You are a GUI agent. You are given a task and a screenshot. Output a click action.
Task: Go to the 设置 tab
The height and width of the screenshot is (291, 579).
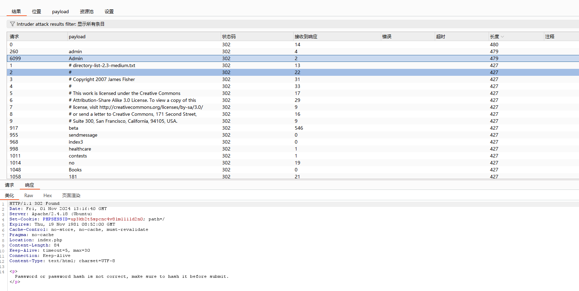109,11
